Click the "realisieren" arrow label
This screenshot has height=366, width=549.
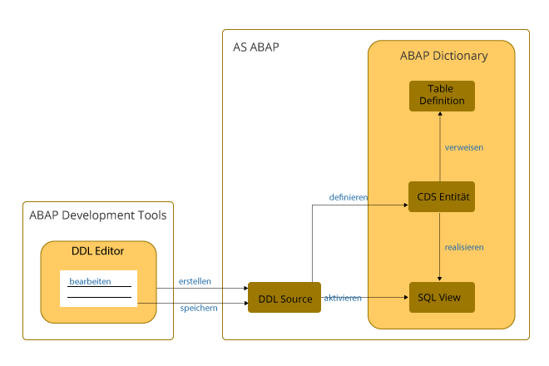coord(464,247)
